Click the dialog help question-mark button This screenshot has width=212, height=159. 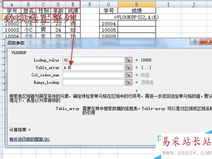tap(195, 42)
